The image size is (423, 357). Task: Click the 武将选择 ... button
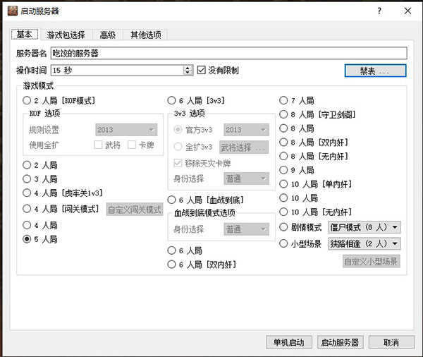click(244, 147)
